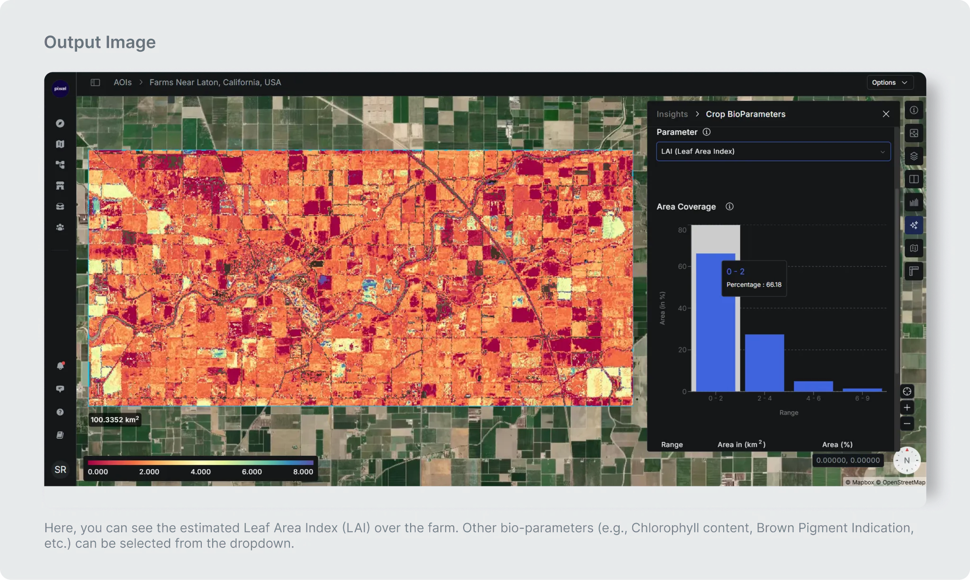This screenshot has width=970, height=580.
Task: Click the Pixxel logo in sidebar
Action: (60, 89)
